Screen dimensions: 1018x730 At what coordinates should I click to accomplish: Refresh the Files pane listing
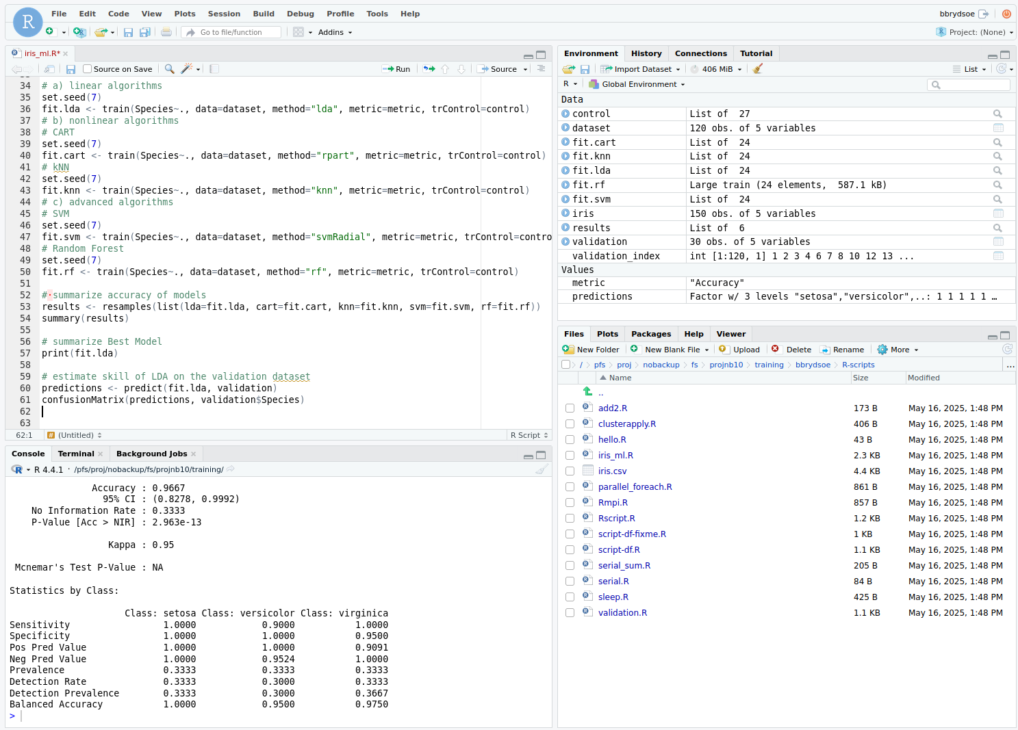point(1007,350)
